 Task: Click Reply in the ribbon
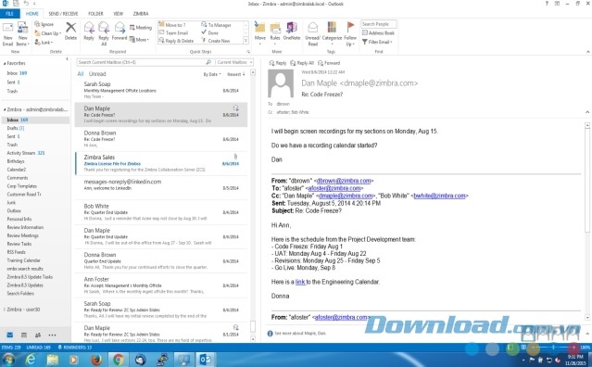click(89, 31)
